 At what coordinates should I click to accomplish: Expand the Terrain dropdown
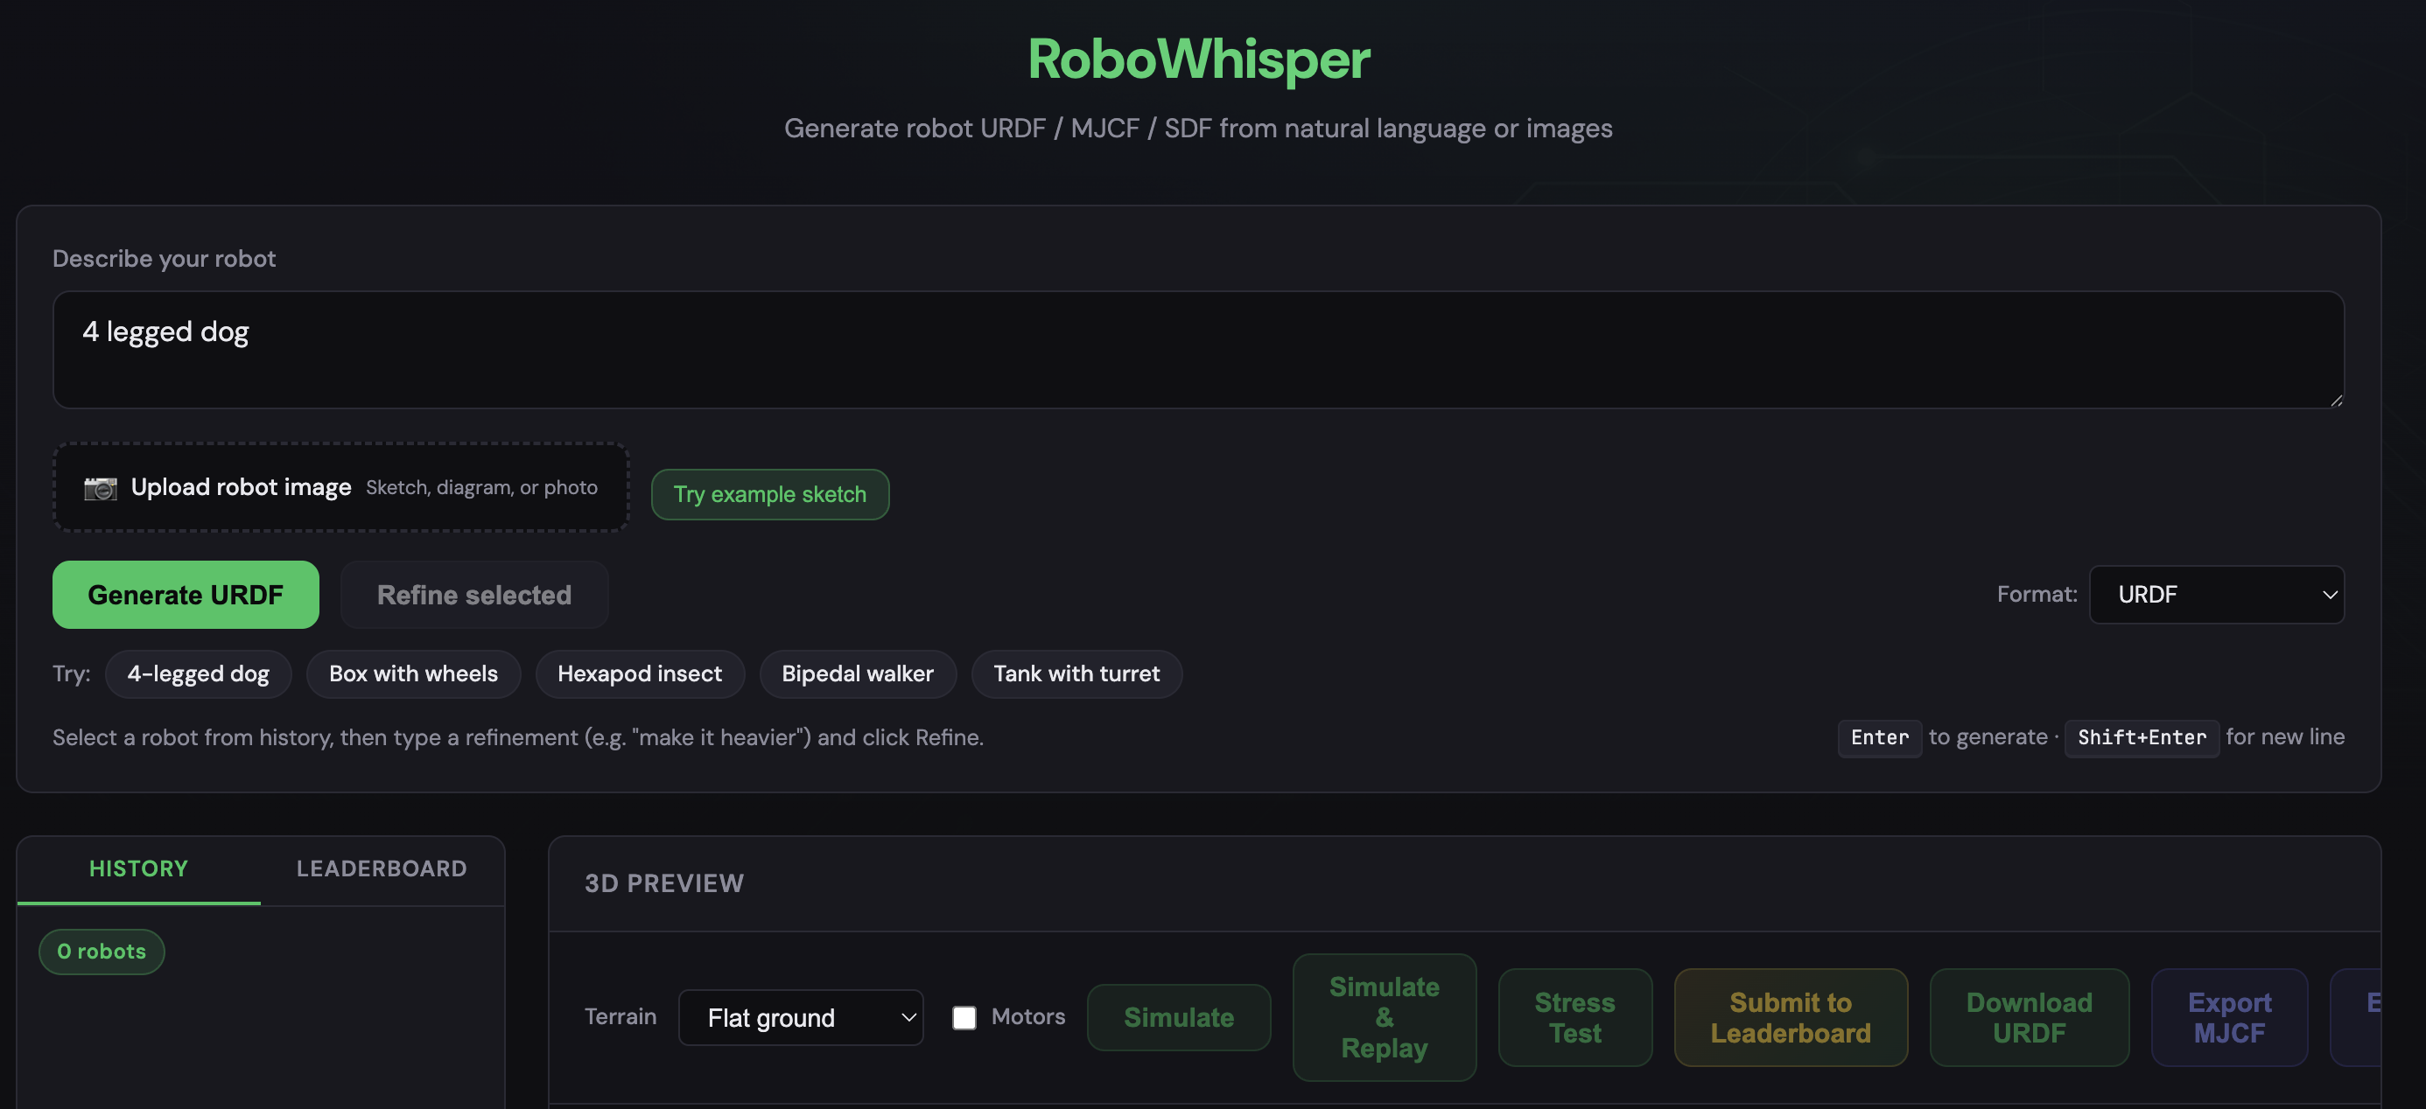tap(800, 1018)
